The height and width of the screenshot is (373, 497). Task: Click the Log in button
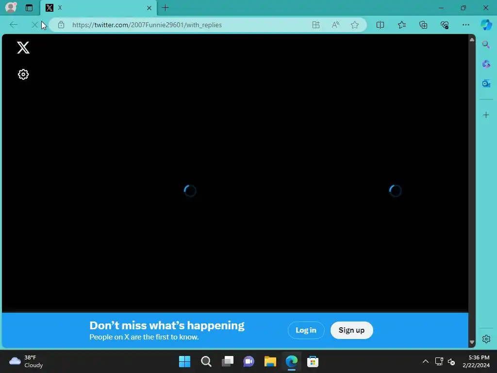click(x=306, y=330)
